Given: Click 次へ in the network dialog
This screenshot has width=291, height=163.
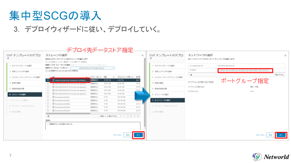Looking at the screenshot, I should 281,135.
